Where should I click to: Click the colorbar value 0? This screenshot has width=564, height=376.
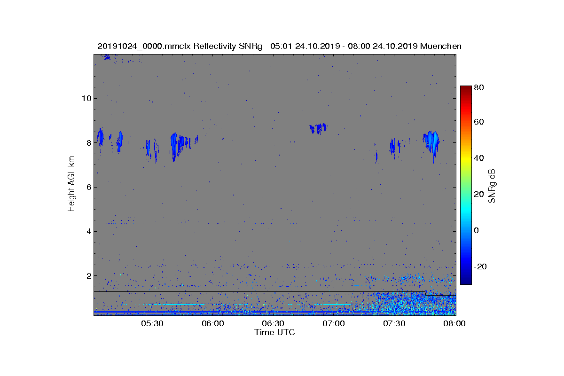(477, 230)
